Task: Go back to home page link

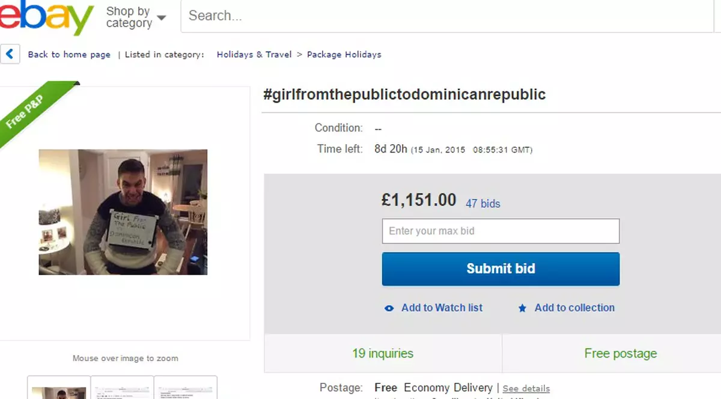Action: 69,55
